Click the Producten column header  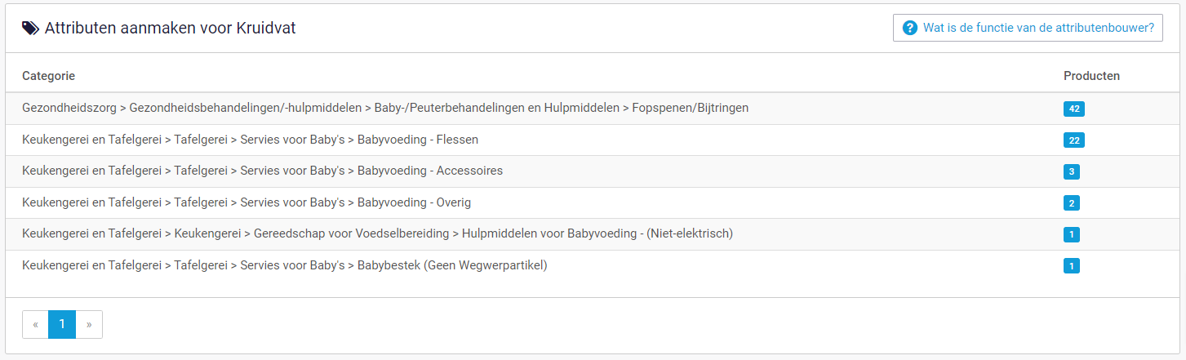(x=1091, y=76)
